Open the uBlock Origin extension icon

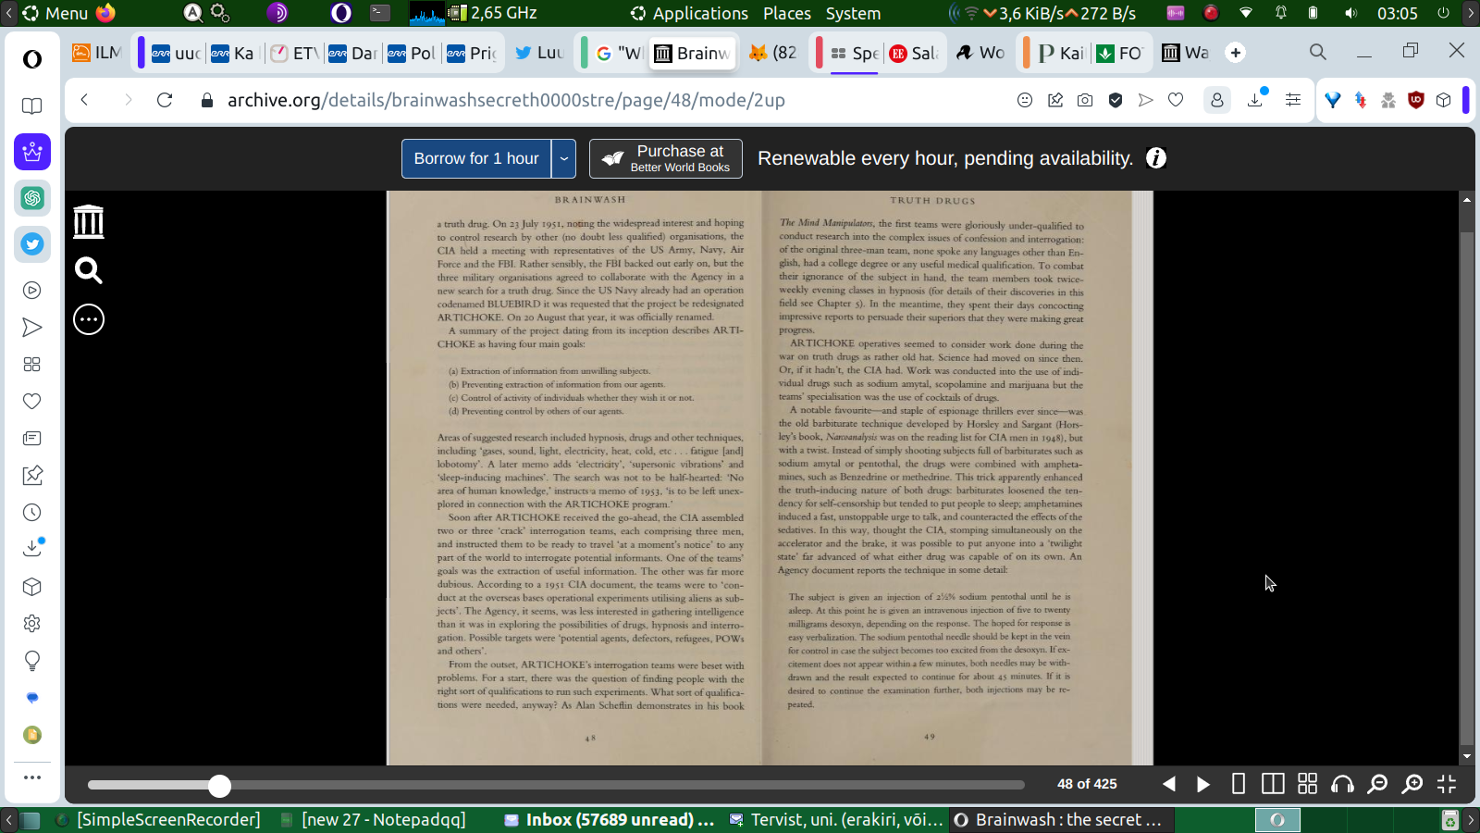point(1415,100)
